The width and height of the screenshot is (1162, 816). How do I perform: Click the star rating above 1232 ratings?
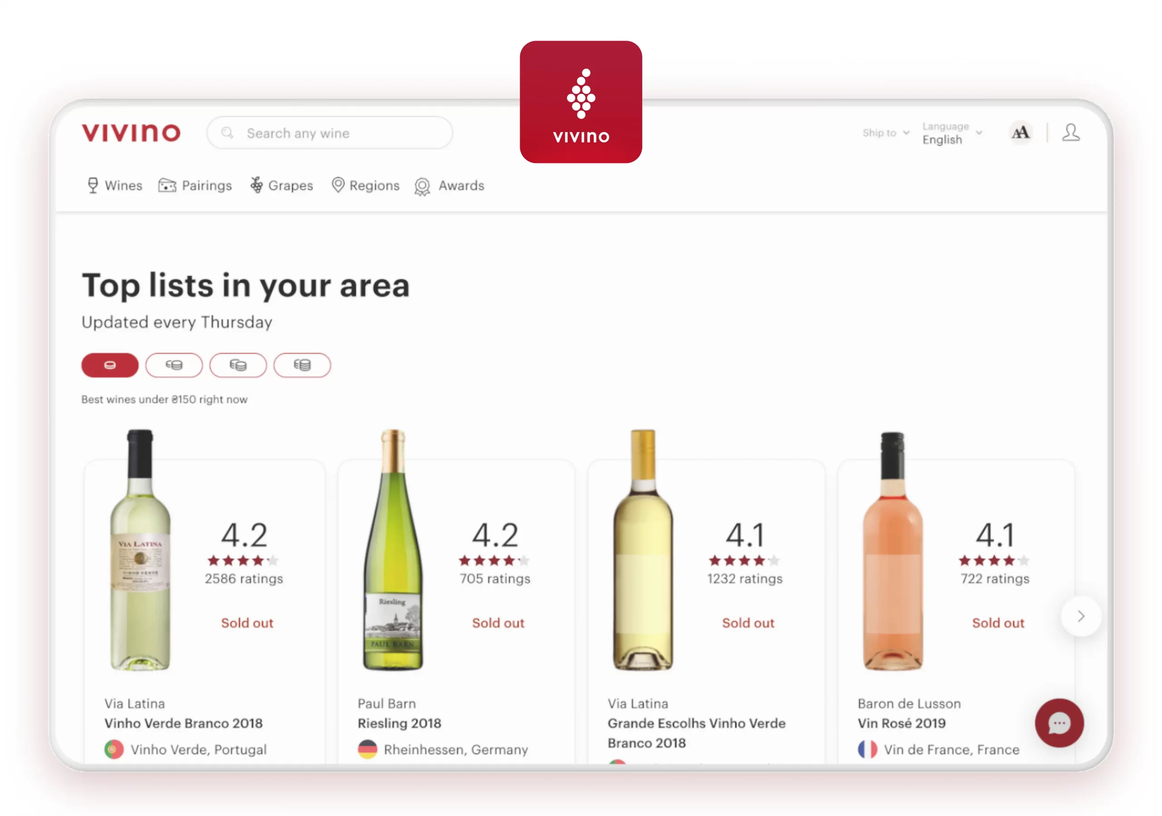(744, 560)
